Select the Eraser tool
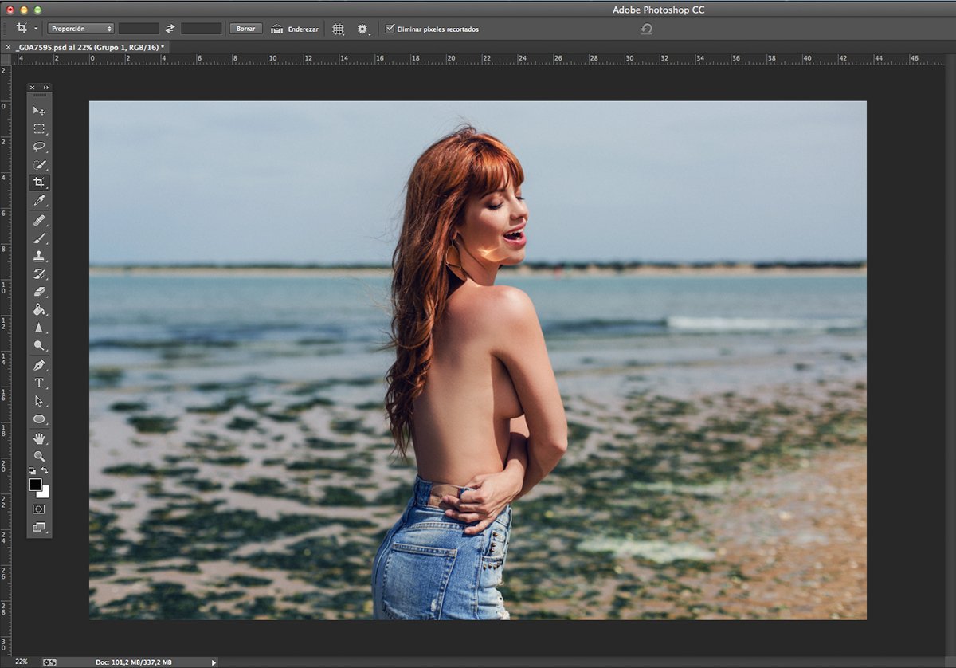Screen dimensions: 956x668 (x=39, y=292)
